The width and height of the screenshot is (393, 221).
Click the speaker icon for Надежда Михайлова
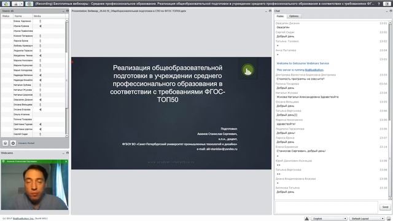(x=40, y=80)
